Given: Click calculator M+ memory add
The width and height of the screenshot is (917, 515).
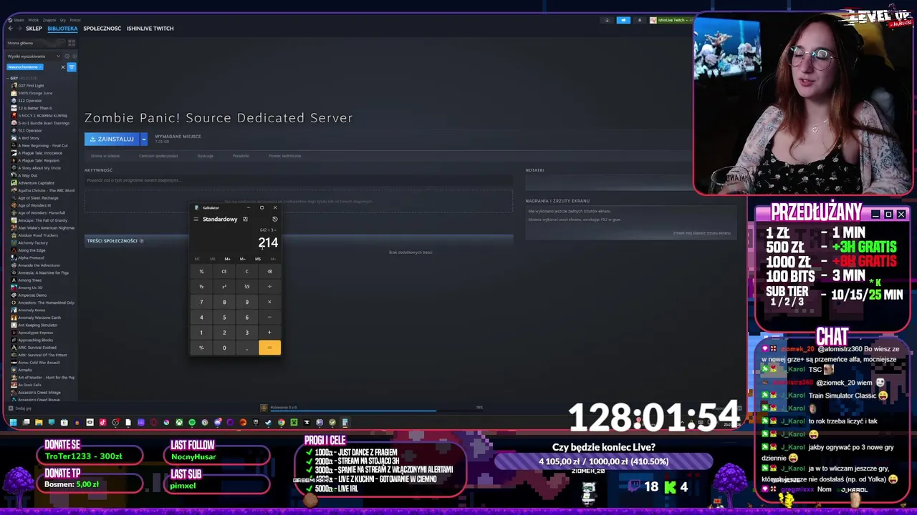Looking at the screenshot, I should (227, 259).
